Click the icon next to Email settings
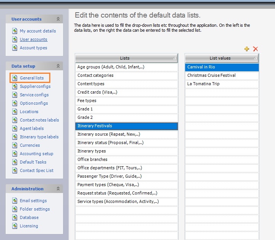 point(14,201)
